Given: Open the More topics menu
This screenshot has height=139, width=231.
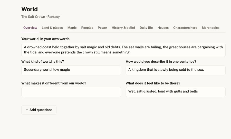Looking at the screenshot, I should (210, 28).
